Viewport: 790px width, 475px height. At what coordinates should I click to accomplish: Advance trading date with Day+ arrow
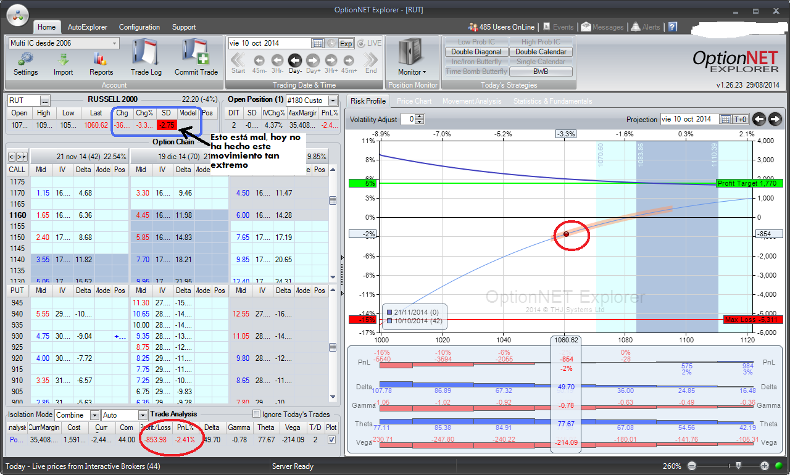313,60
